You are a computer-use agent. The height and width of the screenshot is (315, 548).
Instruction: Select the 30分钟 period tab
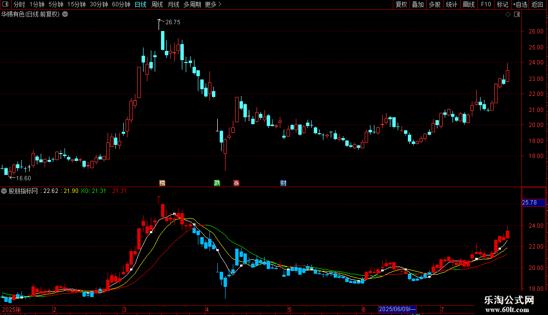click(x=99, y=4)
